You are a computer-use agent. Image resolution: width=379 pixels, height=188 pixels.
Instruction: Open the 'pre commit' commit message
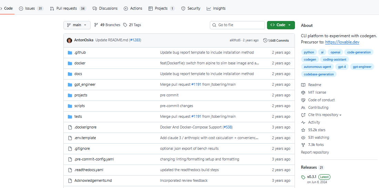pos(169,95)
